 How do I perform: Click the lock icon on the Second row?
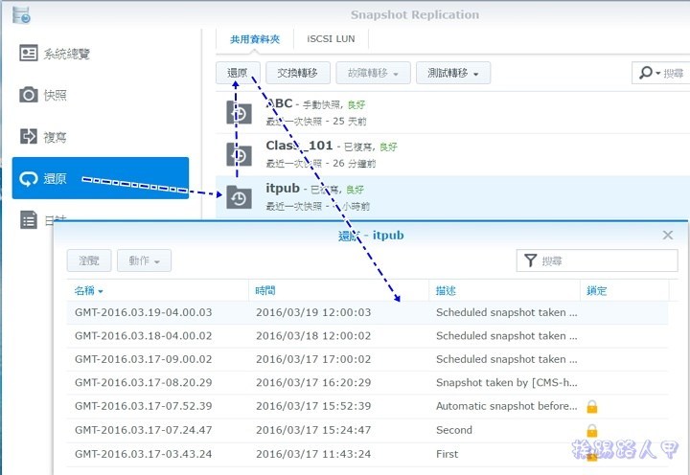pos(592,430)
